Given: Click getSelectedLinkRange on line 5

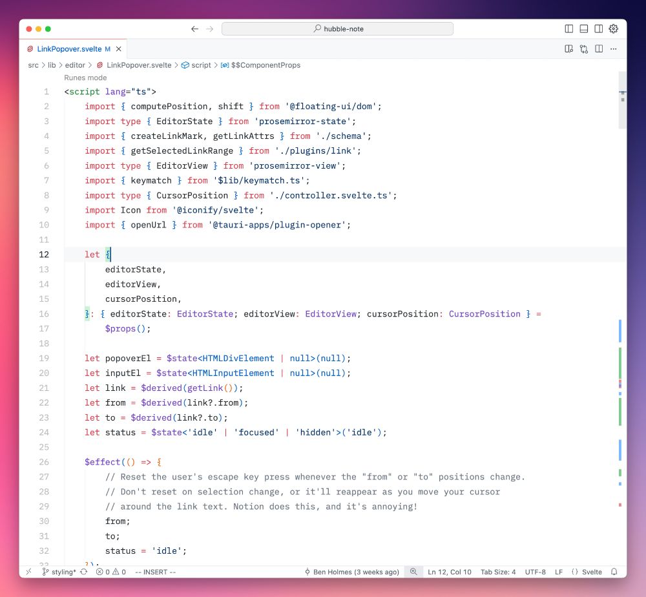Looking at the screenshot, I should click(x=182, y=151).
